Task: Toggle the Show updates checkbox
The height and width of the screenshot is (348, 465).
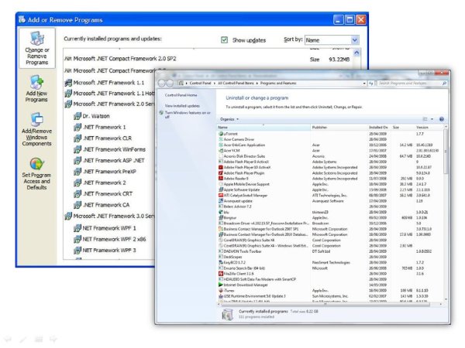Action: point(225,39)
